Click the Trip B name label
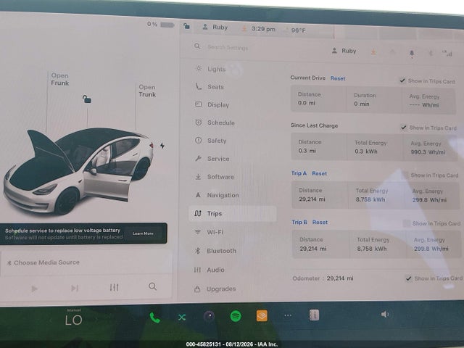This screenshot has height=348, width=464. [299, 222]
